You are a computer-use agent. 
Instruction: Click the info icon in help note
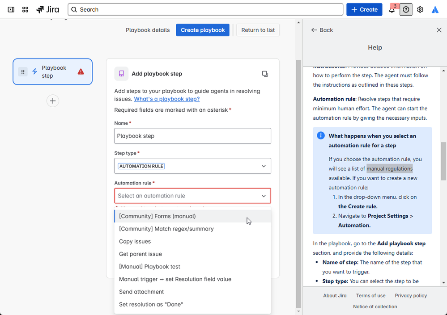[x=321, y=135]
